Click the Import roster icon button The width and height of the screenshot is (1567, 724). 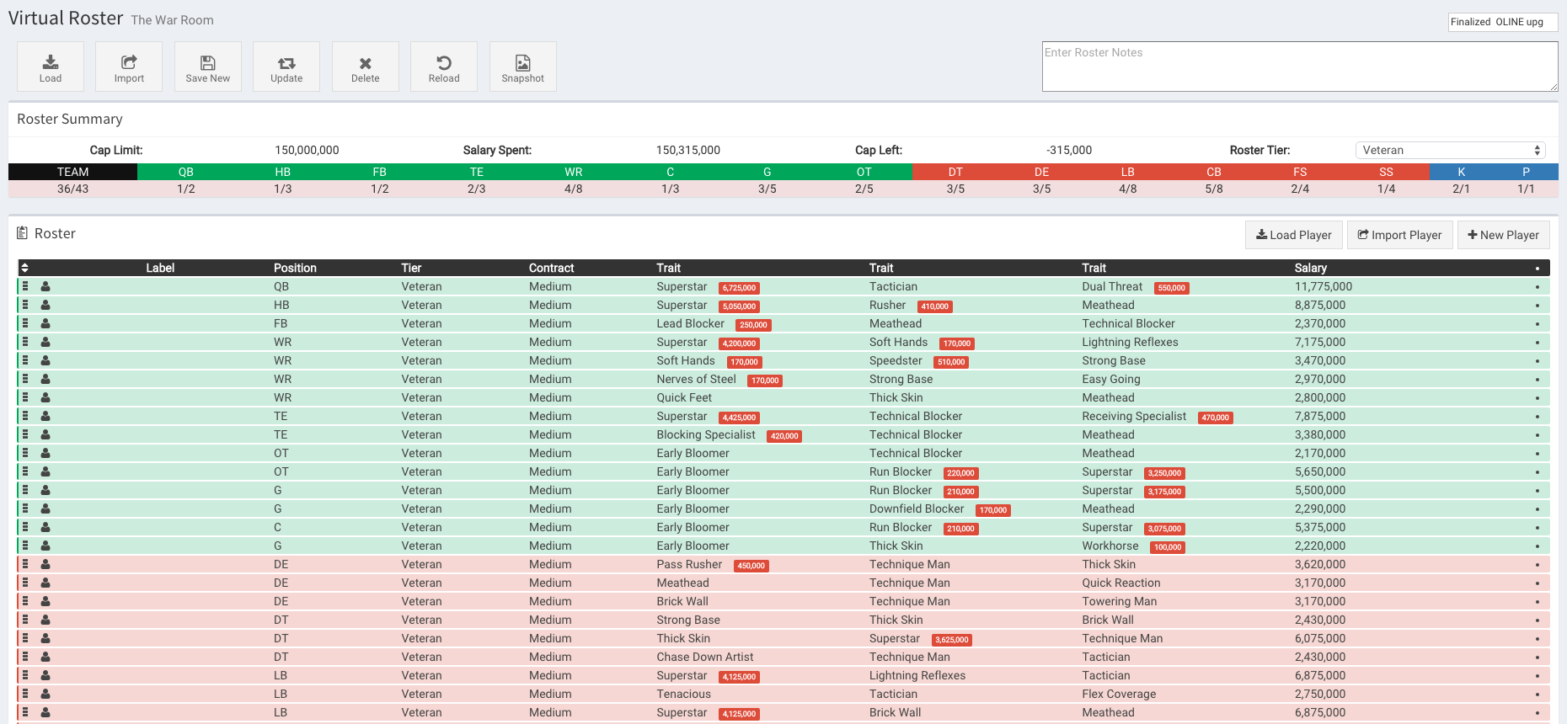(x=129, y=67)
